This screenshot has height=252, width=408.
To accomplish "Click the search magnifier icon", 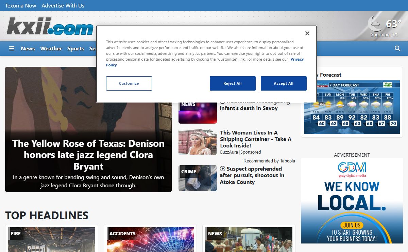I will point(397,48).
